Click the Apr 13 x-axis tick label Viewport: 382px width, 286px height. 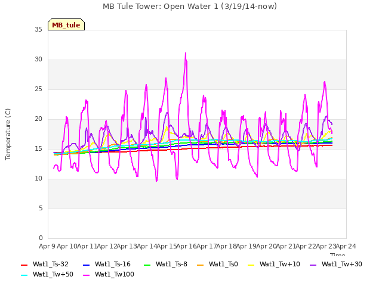tap(127, 246)
